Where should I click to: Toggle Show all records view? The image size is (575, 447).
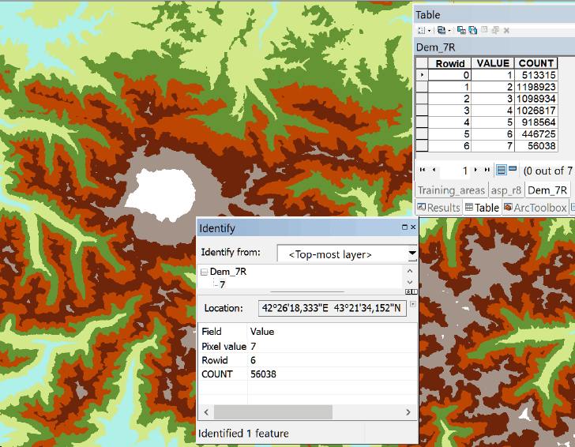(501, 170)
